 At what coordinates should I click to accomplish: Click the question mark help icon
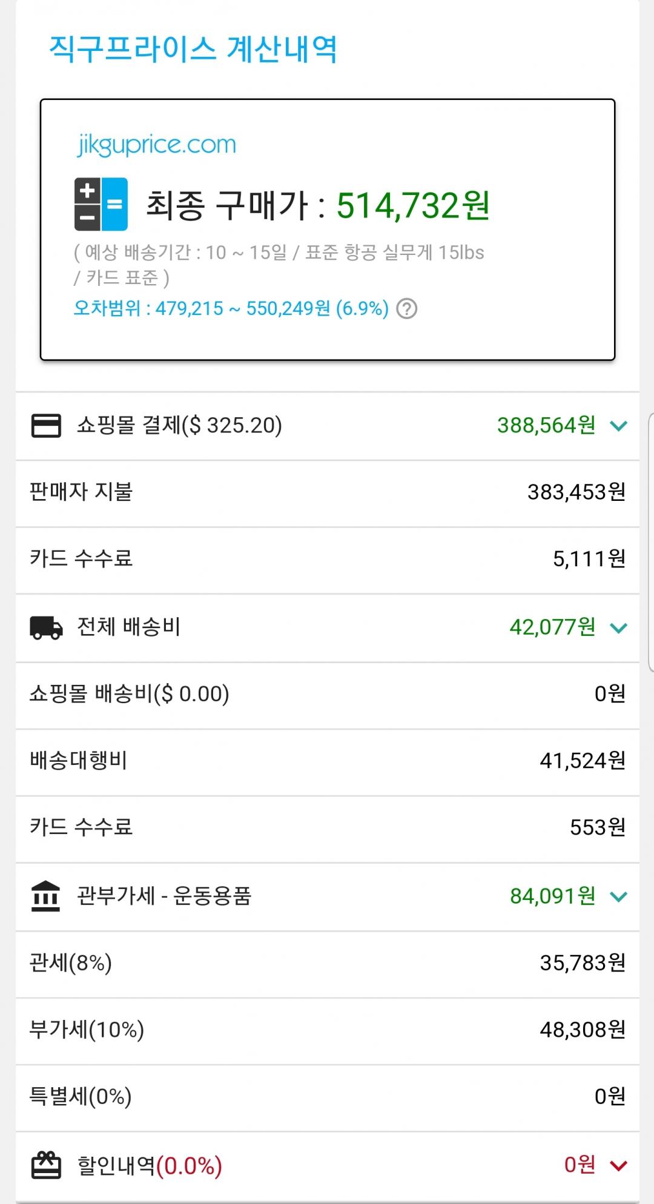406,309
